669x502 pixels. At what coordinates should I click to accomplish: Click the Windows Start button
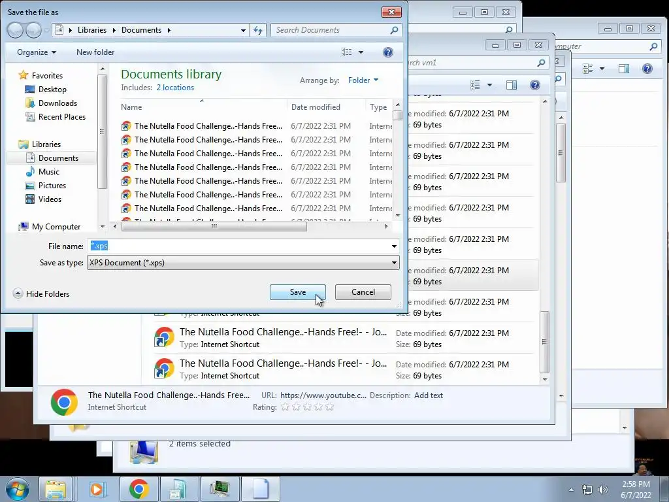click(x=18, y=489)
